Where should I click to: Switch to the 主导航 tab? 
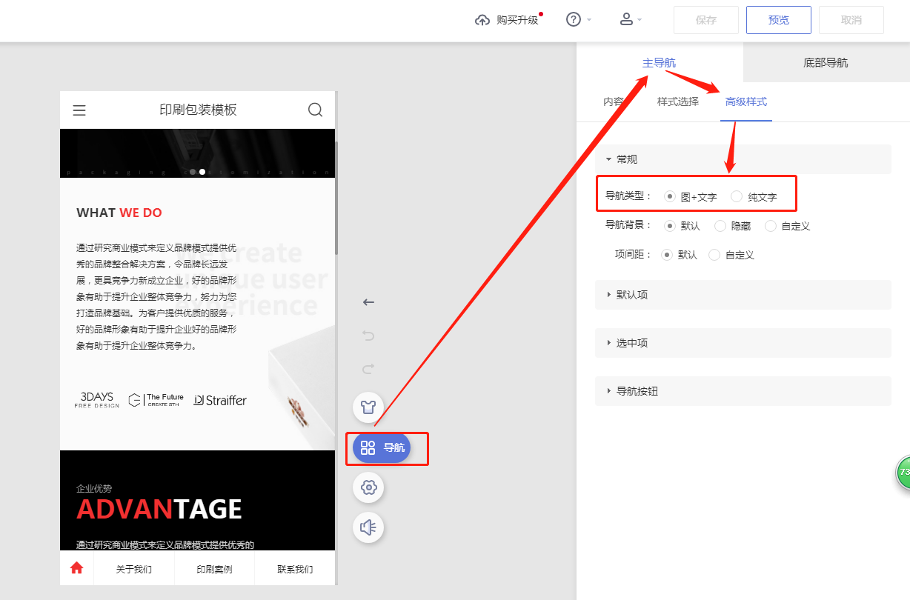(660, 63)
